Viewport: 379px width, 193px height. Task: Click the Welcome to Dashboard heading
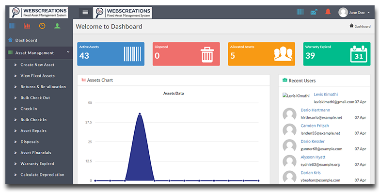click(x=109, y=26)
